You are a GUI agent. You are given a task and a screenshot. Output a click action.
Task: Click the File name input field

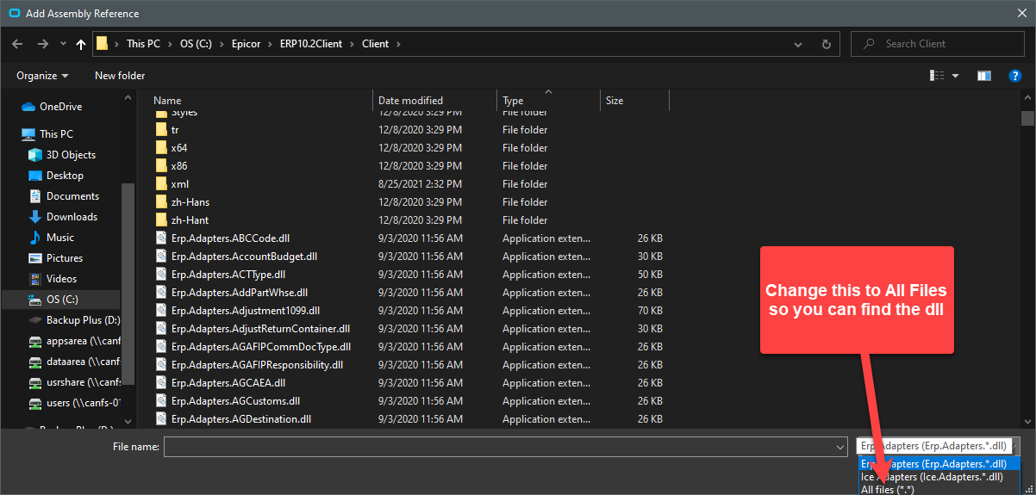point(505,447)
